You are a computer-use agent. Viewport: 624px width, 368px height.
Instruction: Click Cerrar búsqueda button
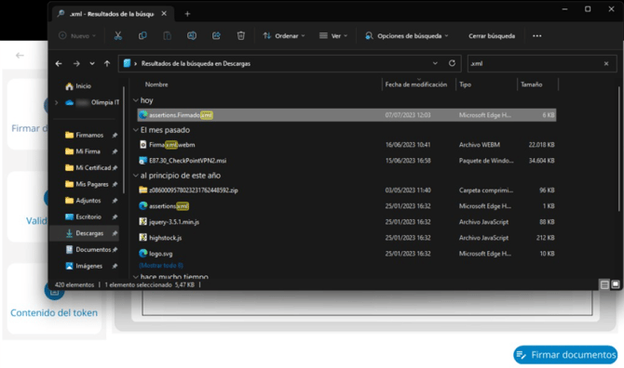492,35
